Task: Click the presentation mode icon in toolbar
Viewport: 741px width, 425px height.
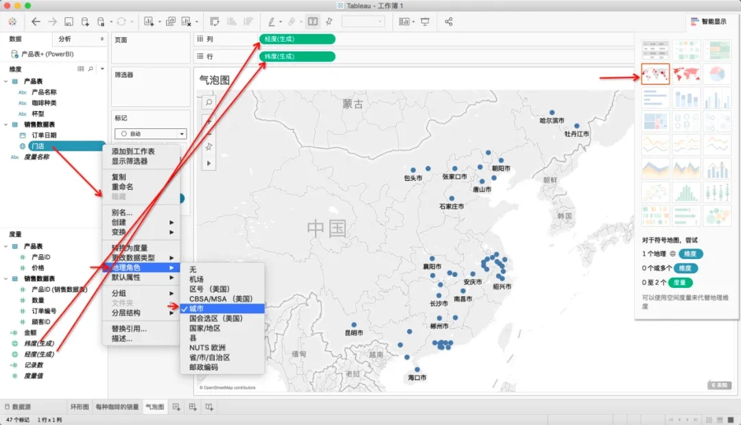Action: point(425,21)
